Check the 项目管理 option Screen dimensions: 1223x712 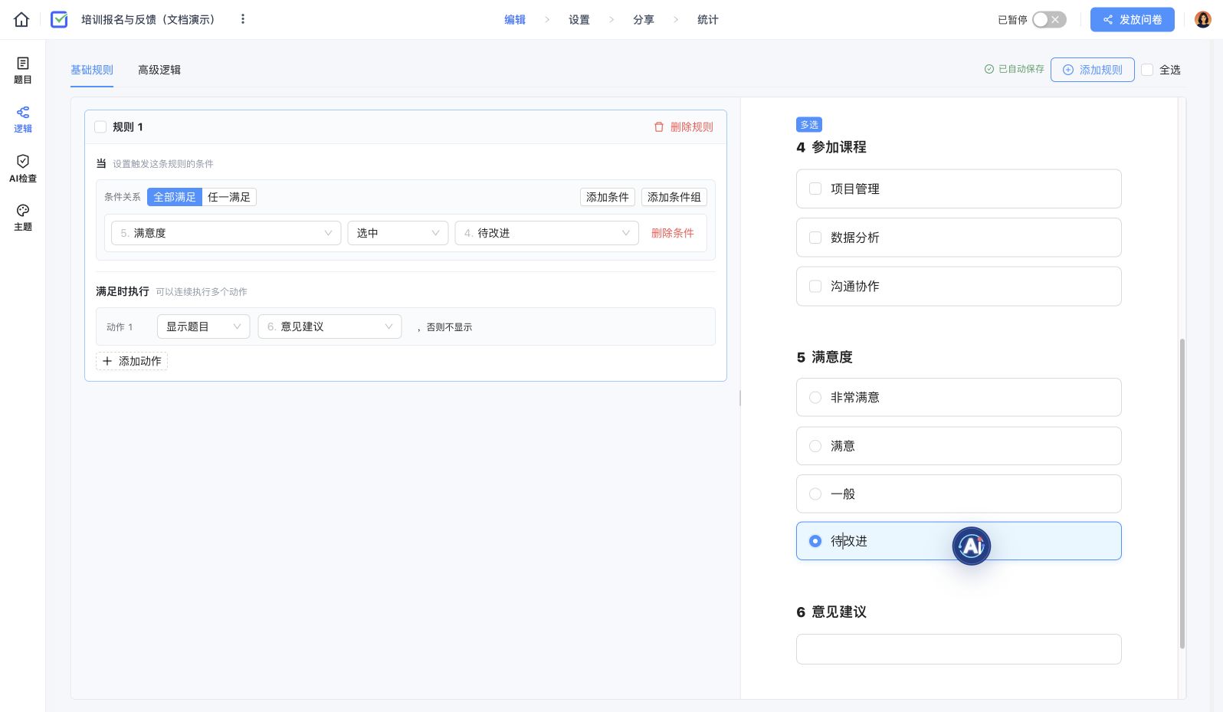pos(959,189)
